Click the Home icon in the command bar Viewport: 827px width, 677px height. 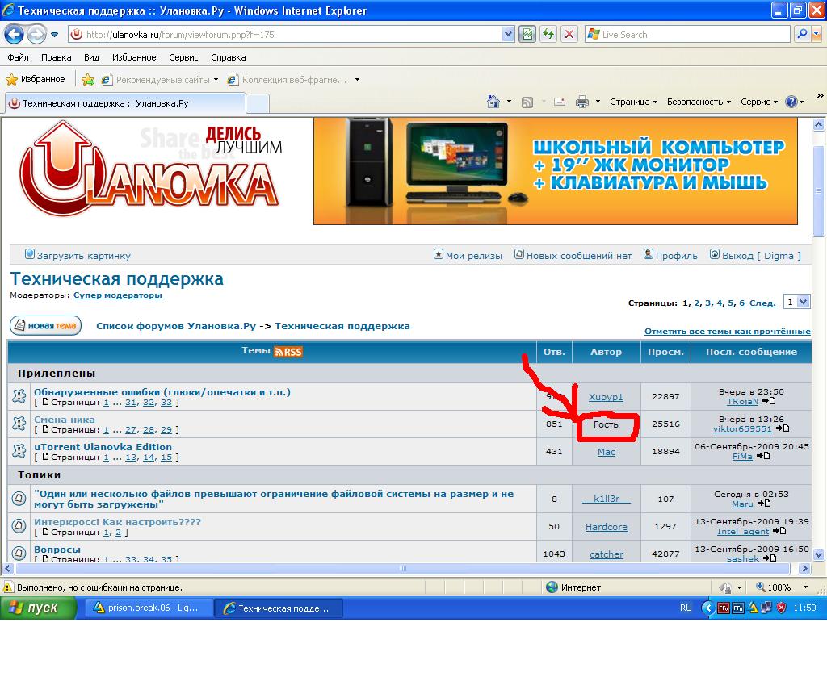493,102
